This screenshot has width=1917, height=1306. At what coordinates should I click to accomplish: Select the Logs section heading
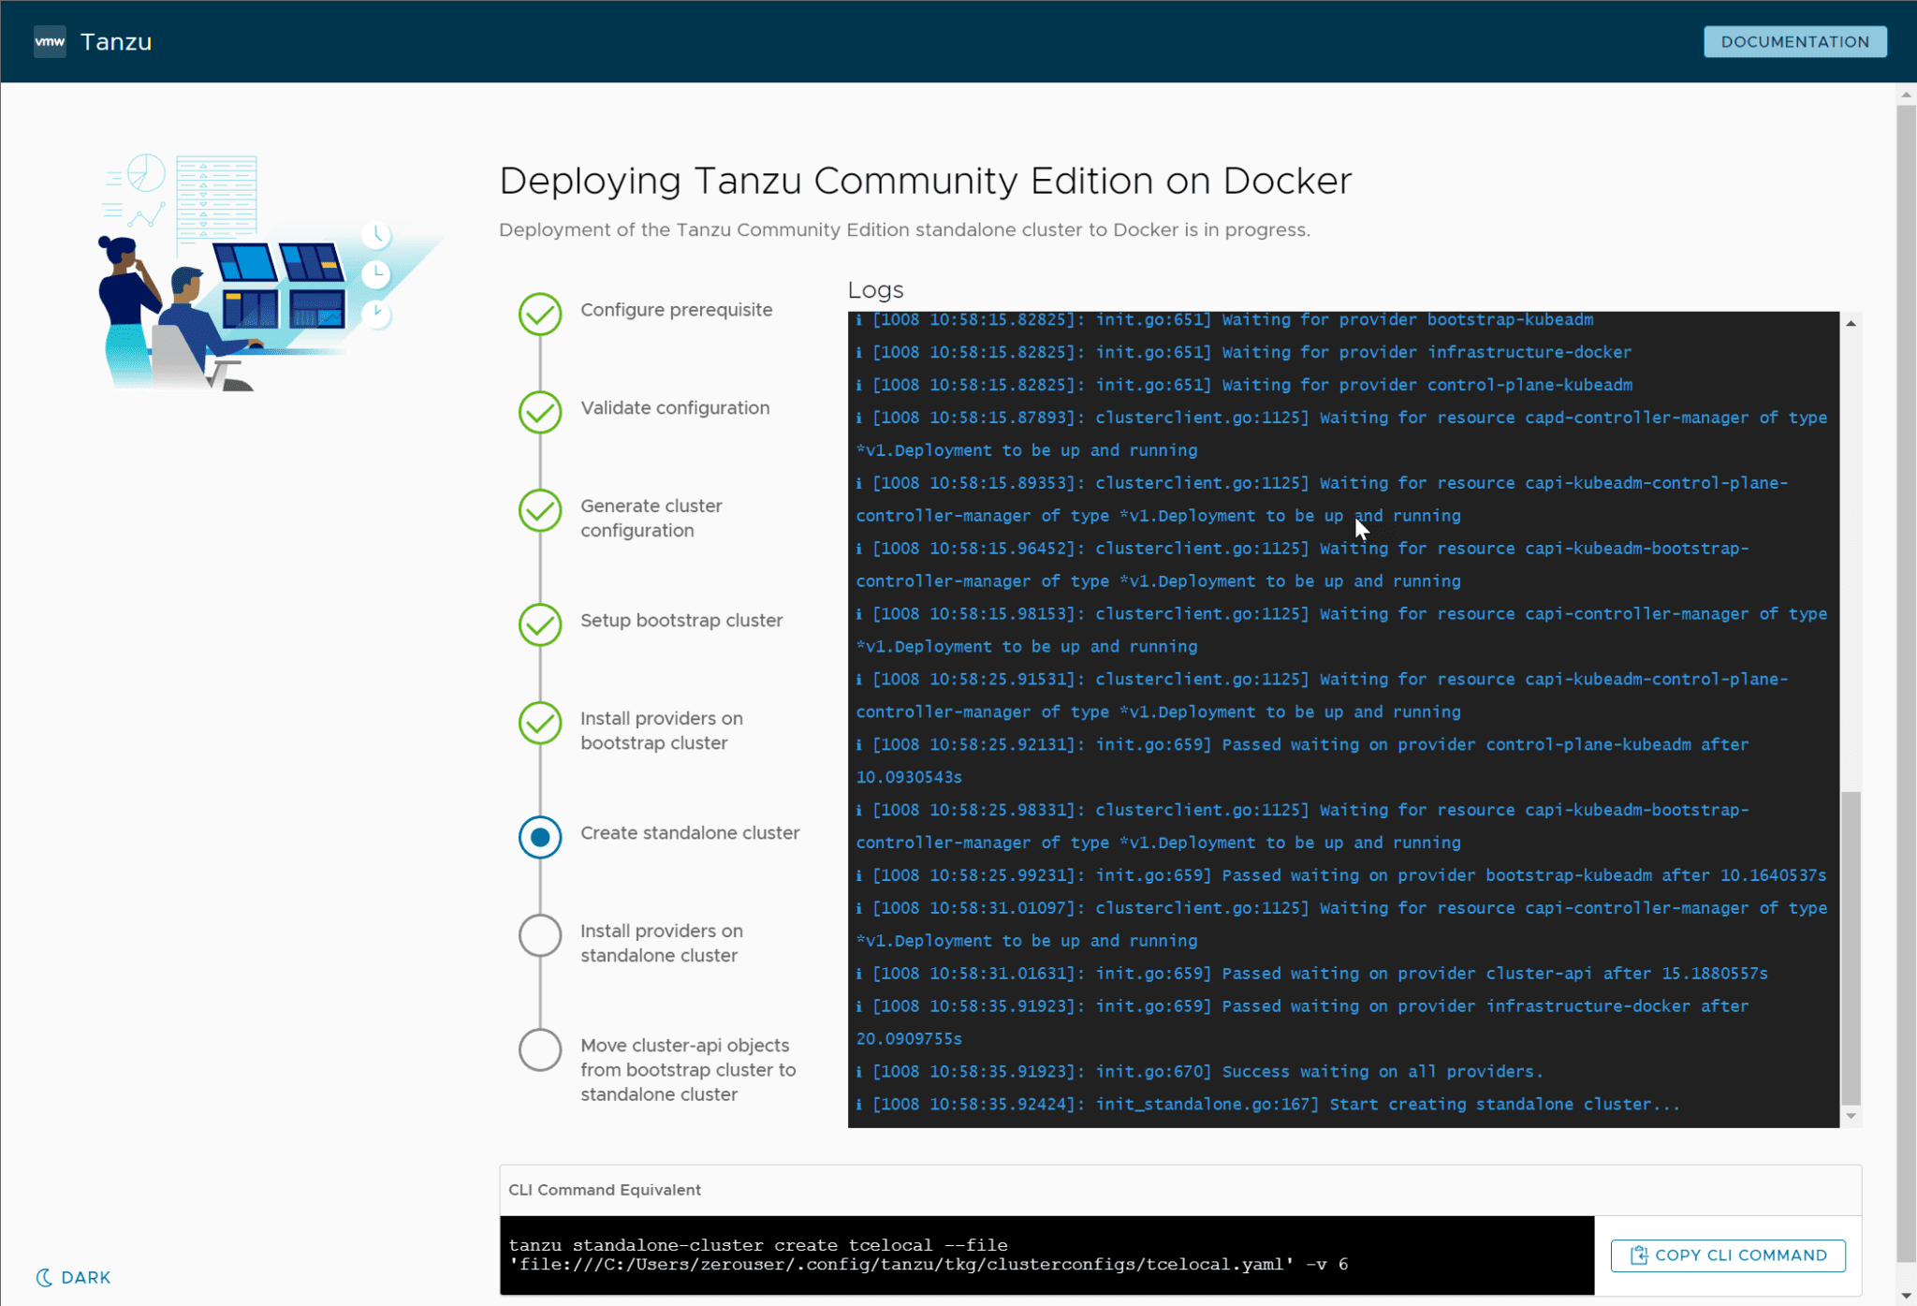874,290
